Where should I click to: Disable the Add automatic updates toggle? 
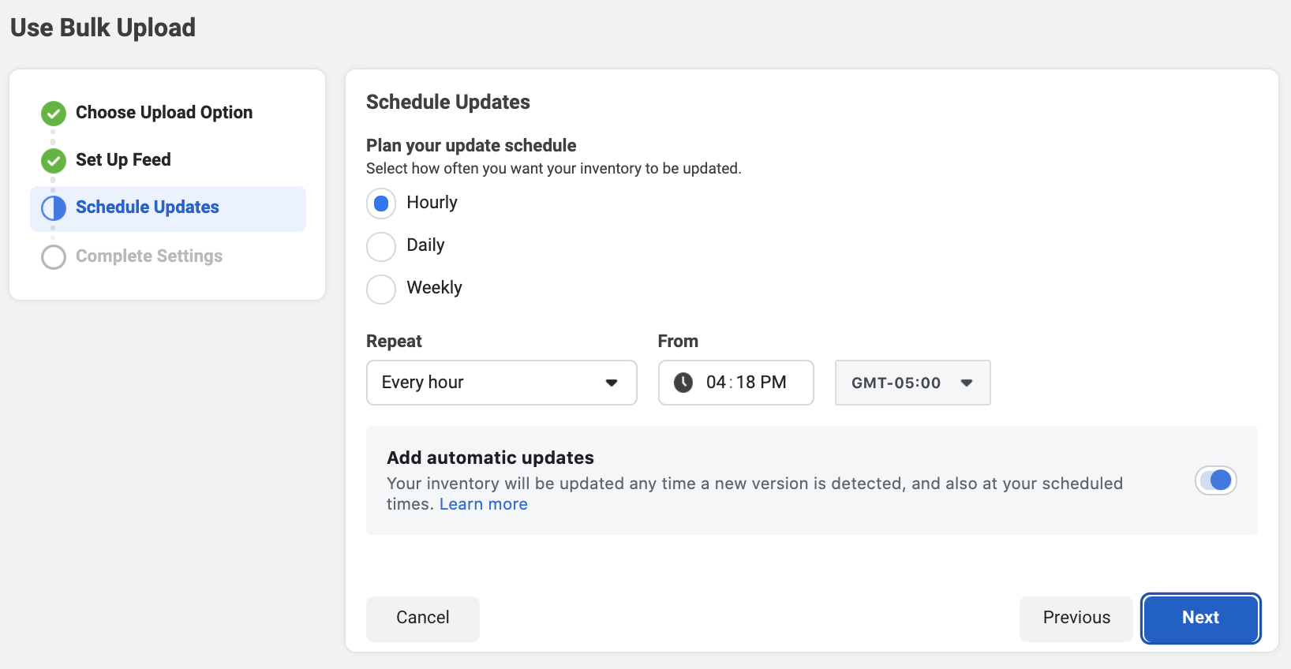click(1216, 480)
